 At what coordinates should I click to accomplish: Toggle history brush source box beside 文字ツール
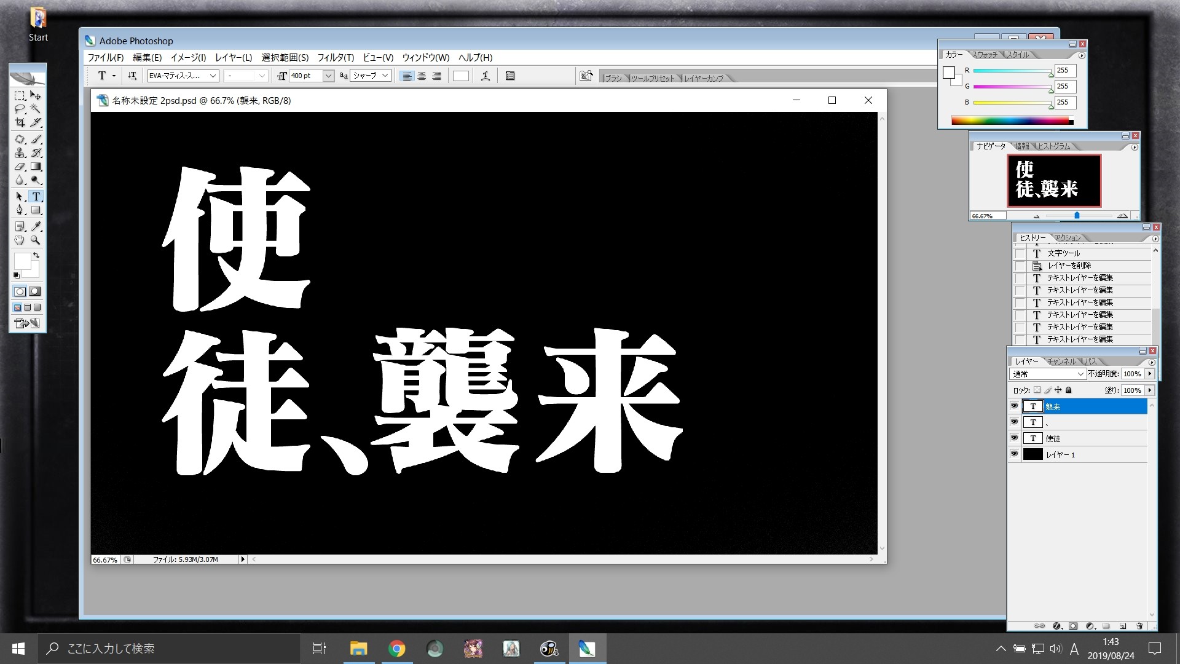tap(1020, 253)
